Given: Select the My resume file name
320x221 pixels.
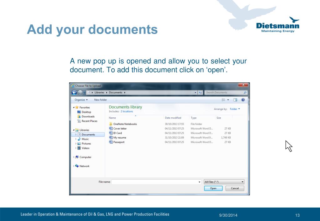Looking at the screenshot, I should pyautogui.click(x=120, y=137).
